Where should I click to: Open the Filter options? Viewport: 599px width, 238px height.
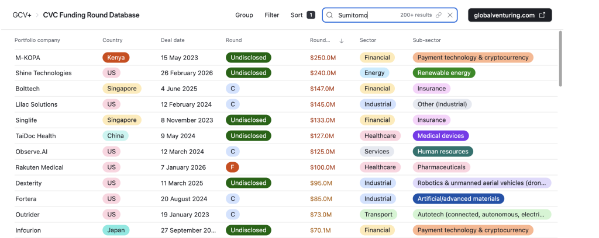click(271, 15)
